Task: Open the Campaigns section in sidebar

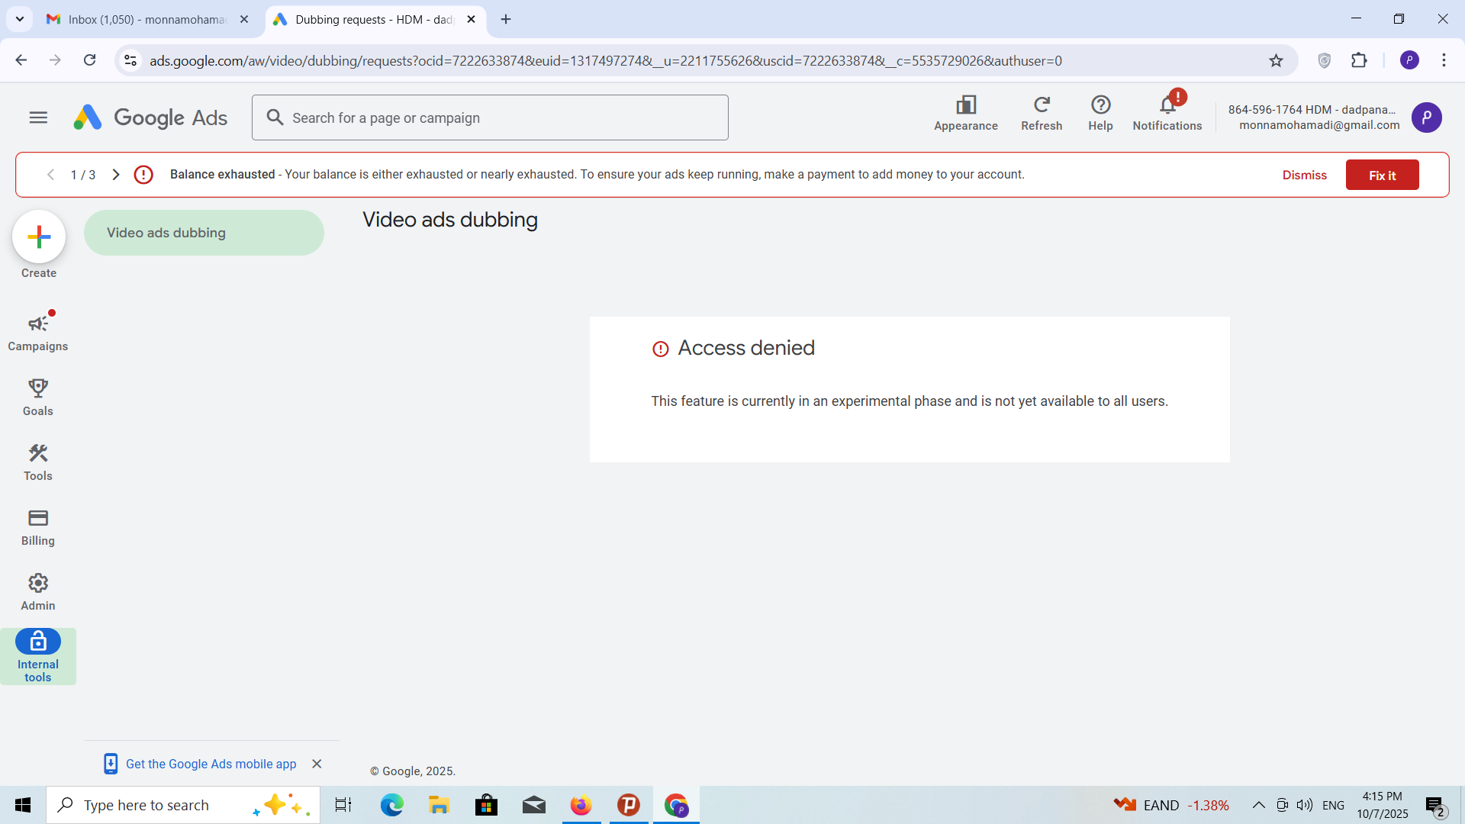Action: [38, 331]
